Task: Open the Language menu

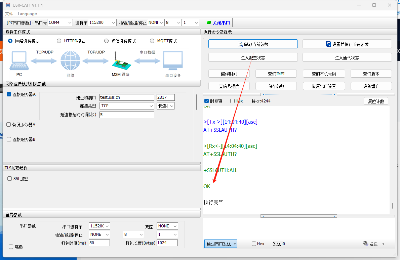Action: point(27,14)
